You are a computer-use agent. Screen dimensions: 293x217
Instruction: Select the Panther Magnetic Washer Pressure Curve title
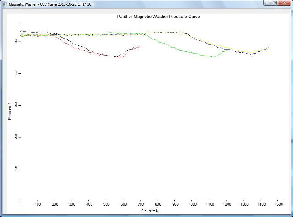click(158, 16)
